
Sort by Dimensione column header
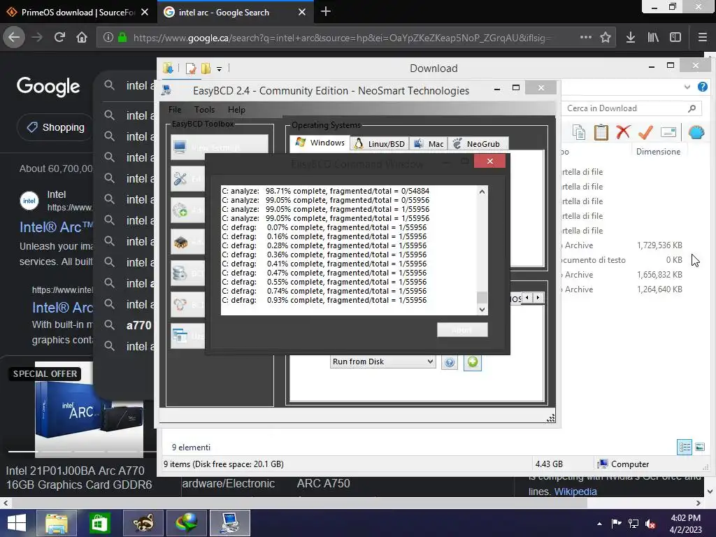[658, 152]
